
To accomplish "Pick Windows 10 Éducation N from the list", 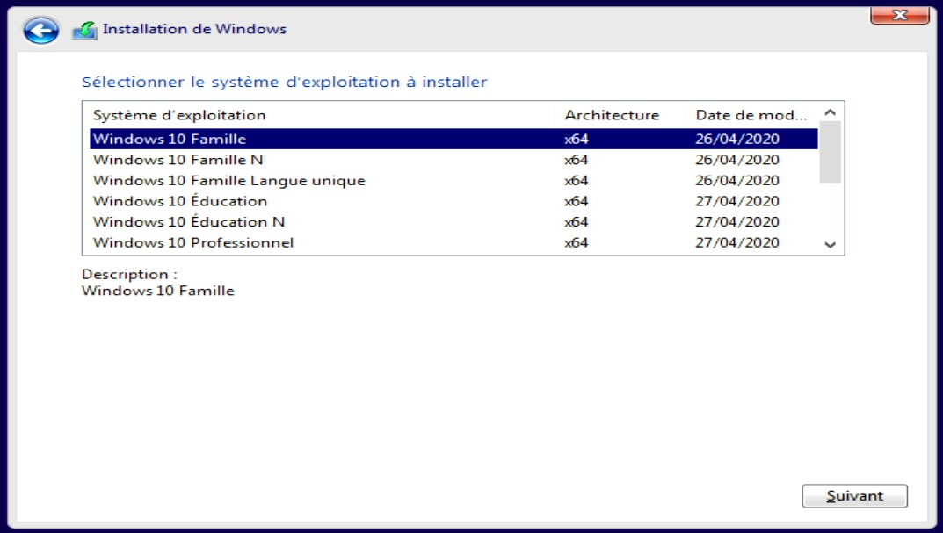I will 189,222.
